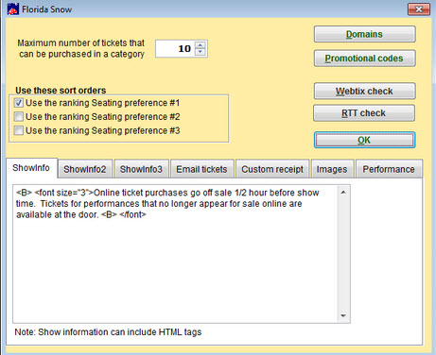Enable ranking Seating preference #2
Screen dimensions: 436x355
19,117
